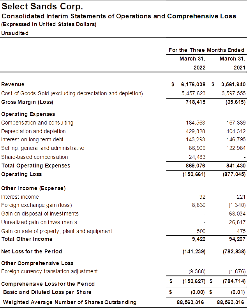Image resolution: width=247 pixels, height=308 pixels.
Task: Select property sale gain value 475
Action: tap(241, 231)
